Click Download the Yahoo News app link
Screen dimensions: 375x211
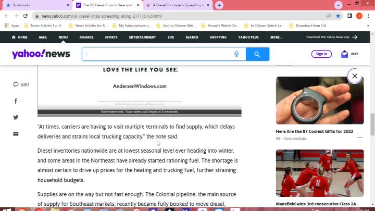[332, 37]
